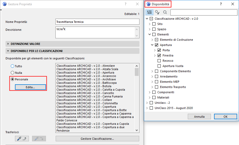
Task: Click classification list scrollbar up arrow
Action: [x=137, y=66]
